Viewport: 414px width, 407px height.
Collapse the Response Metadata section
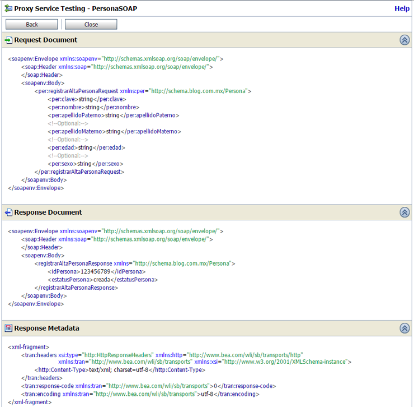[x=404, y=329]
